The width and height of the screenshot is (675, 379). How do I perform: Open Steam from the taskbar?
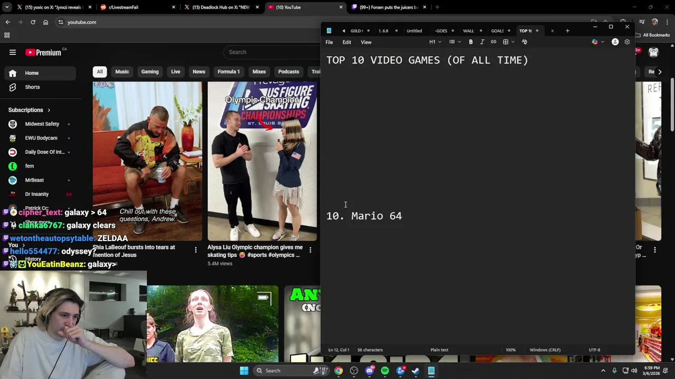pos(416,371)
